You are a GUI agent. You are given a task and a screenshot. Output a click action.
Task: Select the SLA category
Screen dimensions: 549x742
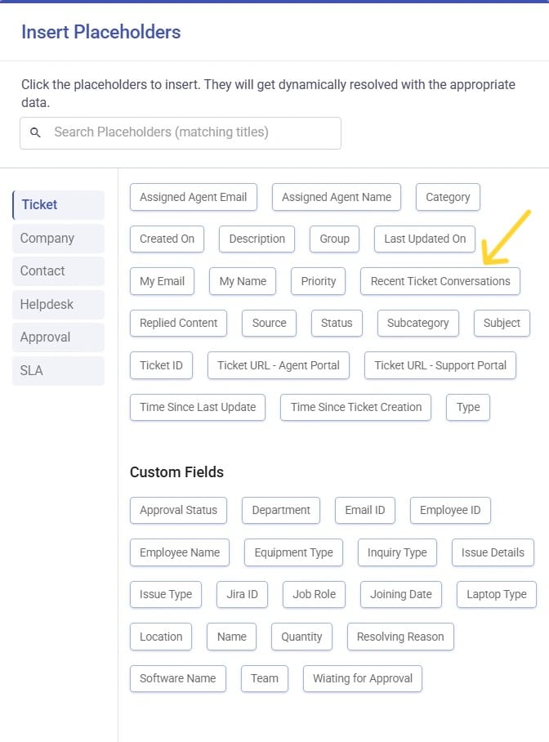coord(31,370)
